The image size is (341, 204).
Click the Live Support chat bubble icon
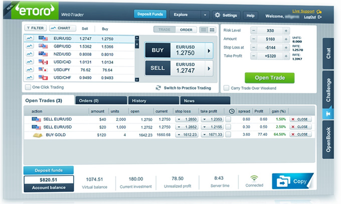coord(318,11)
